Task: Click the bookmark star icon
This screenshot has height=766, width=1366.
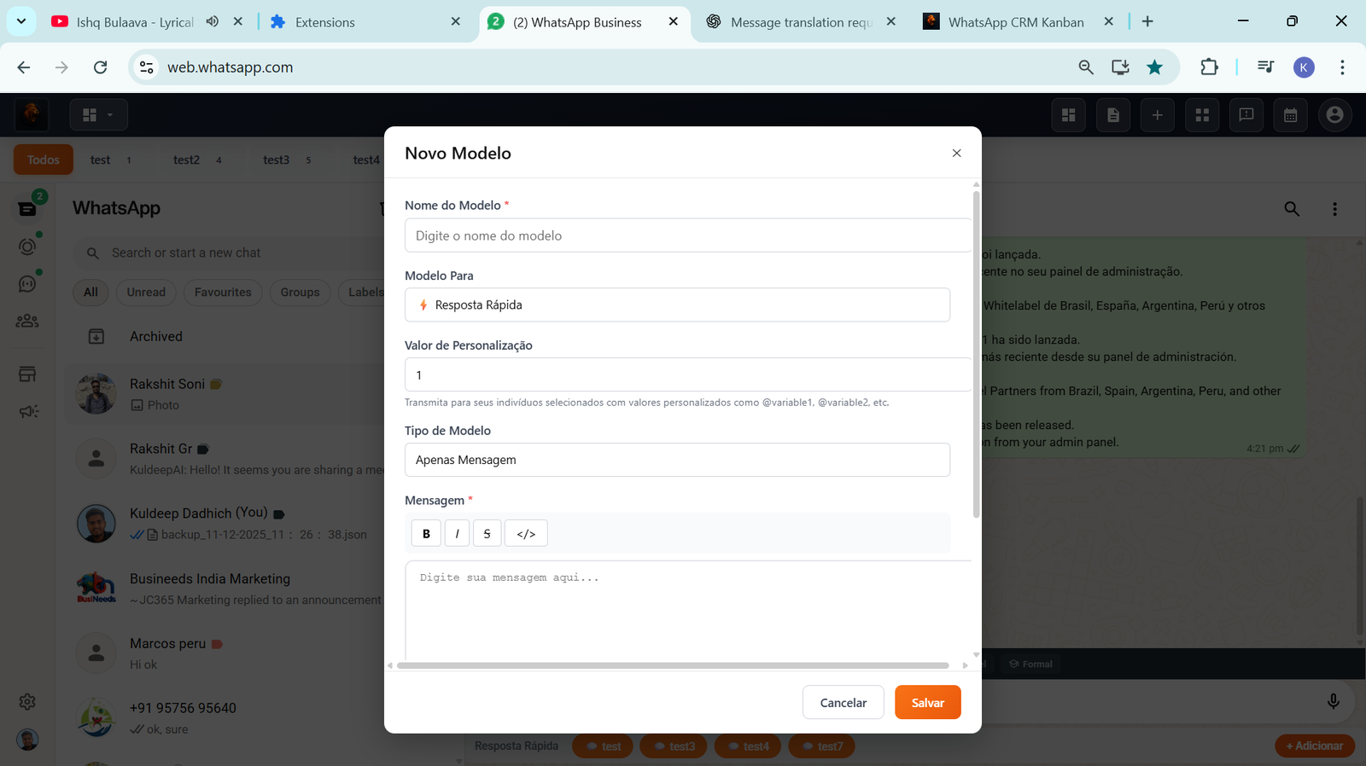Action: point(1154,67)
